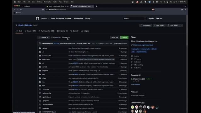
Task: Open the .cirrus.yml file
Action: point(46,89)
